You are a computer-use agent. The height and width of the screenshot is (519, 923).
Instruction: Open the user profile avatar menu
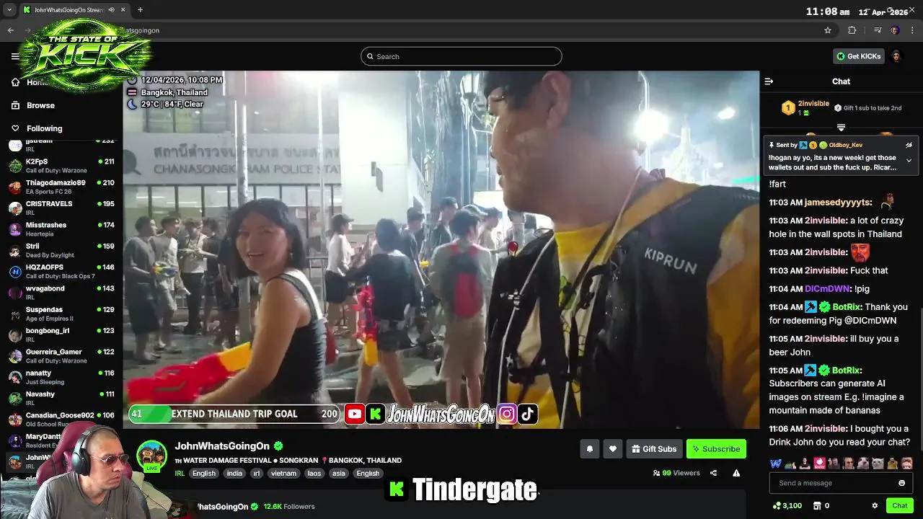(x=896, y=56)
